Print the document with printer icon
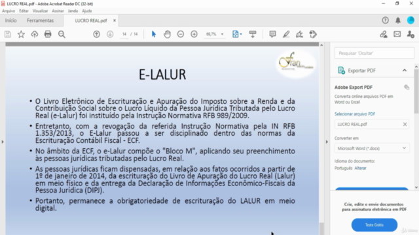This screenshot has height=235, width=419. point(48,34)
